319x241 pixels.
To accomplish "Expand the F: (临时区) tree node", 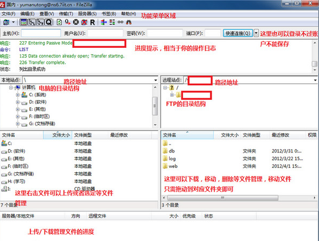I will click(x=18, y=116).
